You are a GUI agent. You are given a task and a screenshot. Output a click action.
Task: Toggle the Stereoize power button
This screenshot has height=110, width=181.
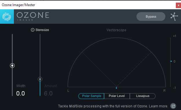(x=33, y=30)
